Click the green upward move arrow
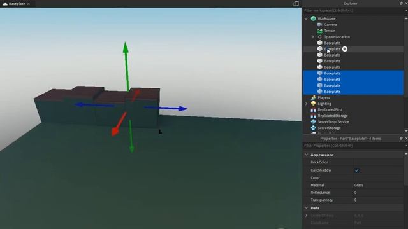408x229 pixels. pyautogui.click(x=126, y=66)
